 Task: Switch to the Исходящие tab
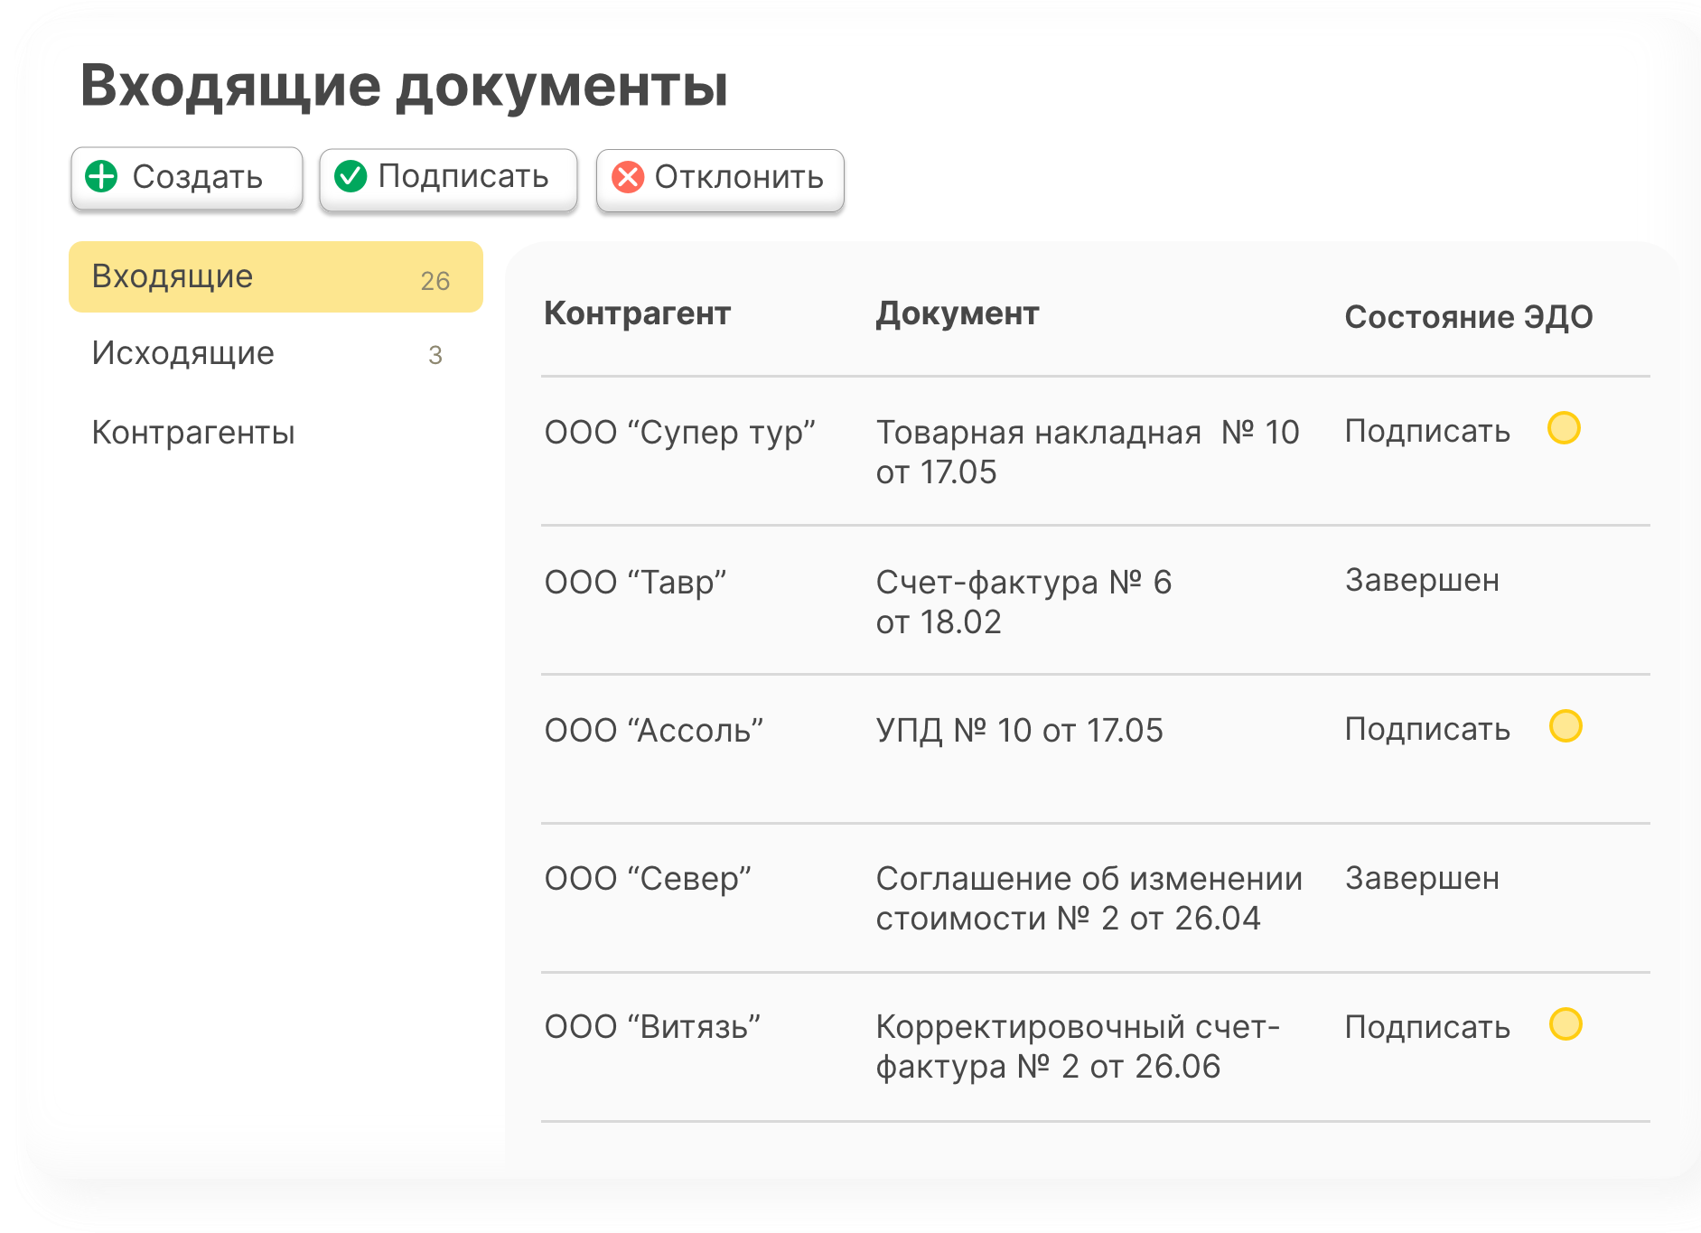tap(182, 353)
